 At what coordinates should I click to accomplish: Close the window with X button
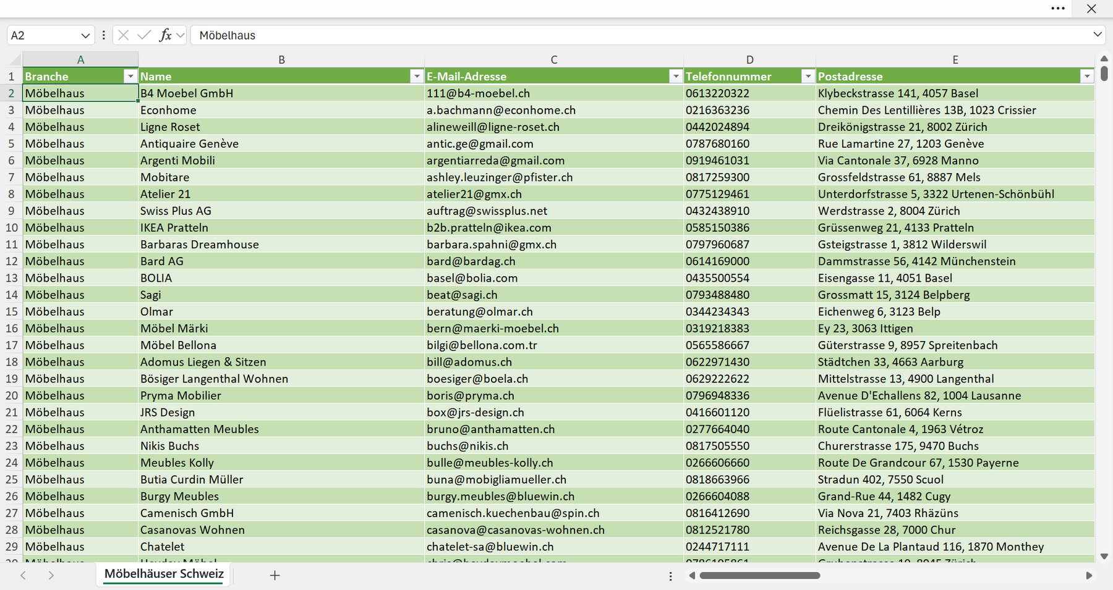(x=1091, y=9)
